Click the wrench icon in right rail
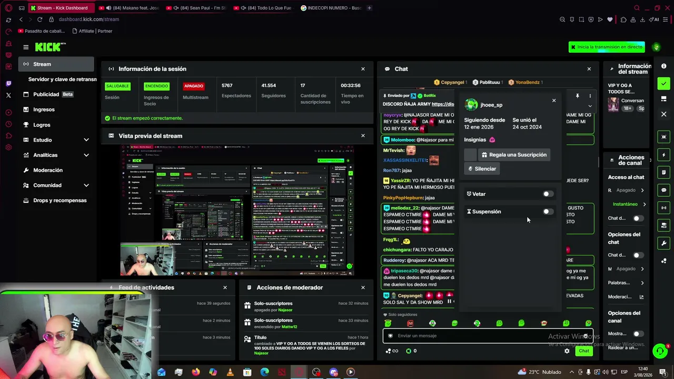 [x=663, y=243]
